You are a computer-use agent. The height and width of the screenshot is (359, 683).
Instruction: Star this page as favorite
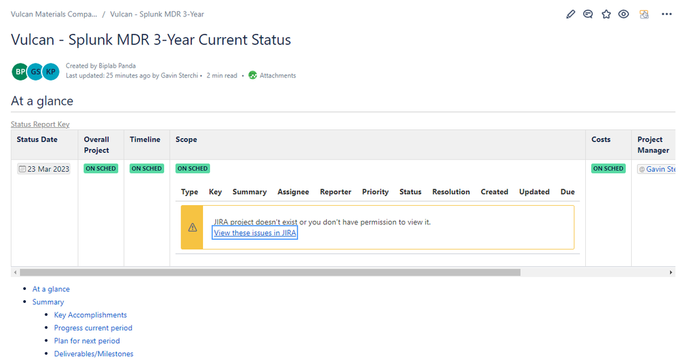(x=606, y=14)
